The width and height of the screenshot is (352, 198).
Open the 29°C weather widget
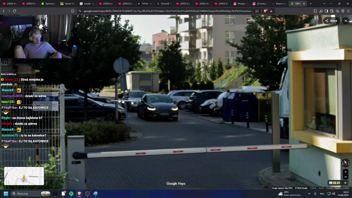(x=290, y=194)
